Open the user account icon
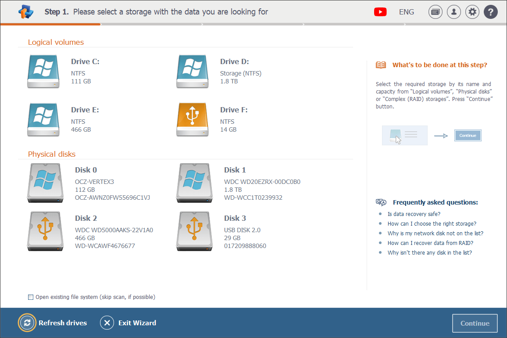The height and width of the screenshot is (338, 507). coord(454,12)
